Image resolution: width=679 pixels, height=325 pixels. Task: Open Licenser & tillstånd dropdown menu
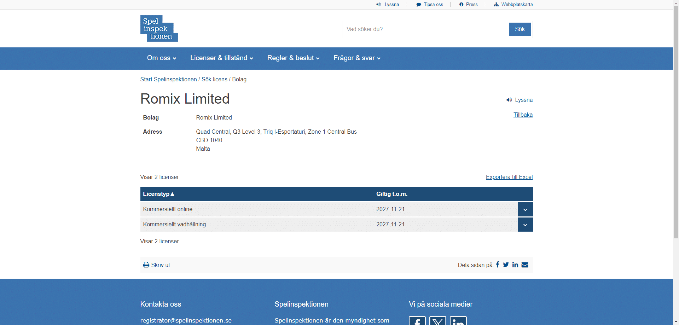tap(222, 58)
